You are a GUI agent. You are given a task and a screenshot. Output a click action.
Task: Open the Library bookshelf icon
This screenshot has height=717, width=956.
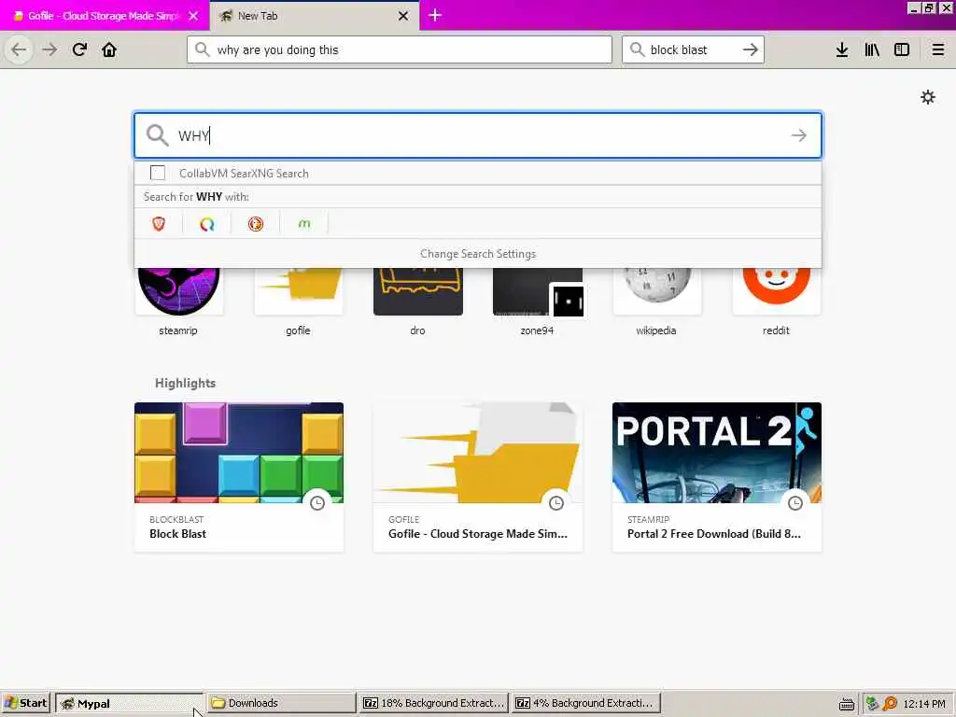click(872, 49)
